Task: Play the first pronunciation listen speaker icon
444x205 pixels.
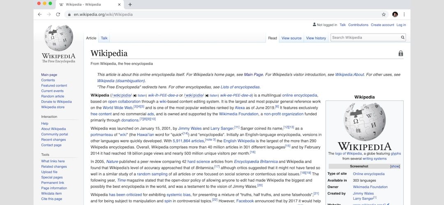Action: [x=135, y=96]
